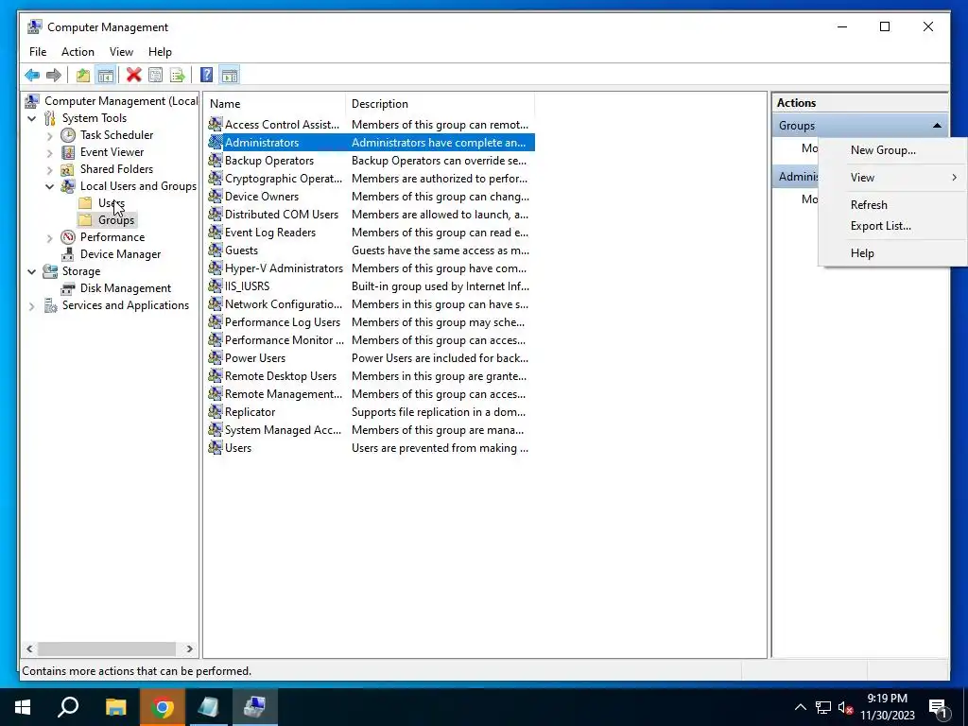The width and height of the screenshot is (968, 726).
Task: Choose Export List... in context menu
Action: tap(893, 226)
